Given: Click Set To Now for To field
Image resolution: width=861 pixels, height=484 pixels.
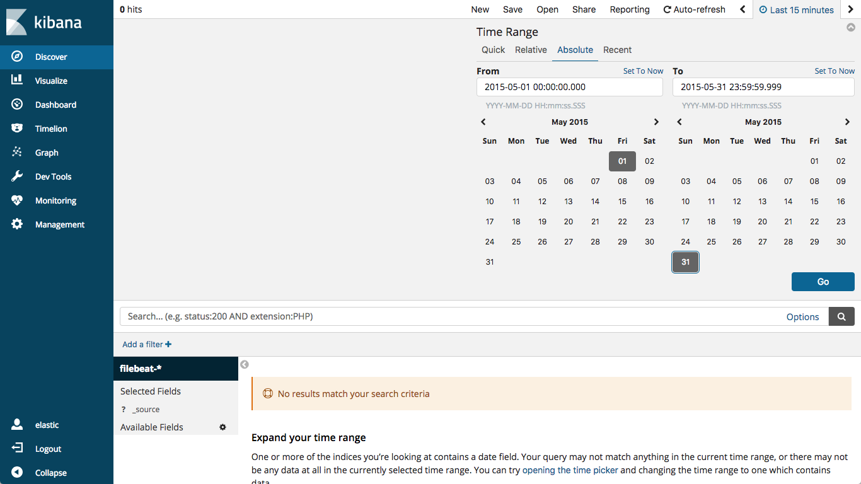Looking at the screenshot, I should [x=835, y=71].
